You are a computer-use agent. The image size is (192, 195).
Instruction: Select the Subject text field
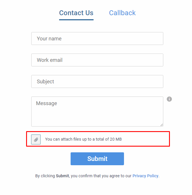point(97,81)
